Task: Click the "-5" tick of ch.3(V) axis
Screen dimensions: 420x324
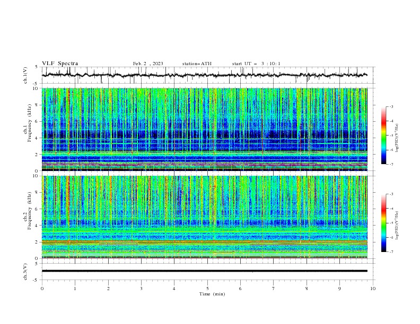Action: [36, 280]
